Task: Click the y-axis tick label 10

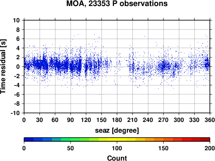Action: [x=16, y=20]
